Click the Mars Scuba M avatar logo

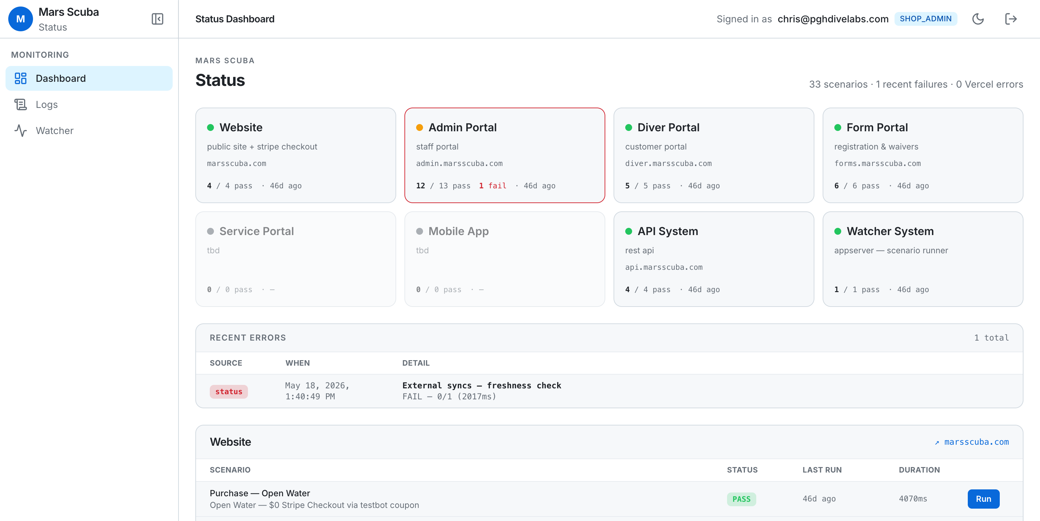[21, 19]
